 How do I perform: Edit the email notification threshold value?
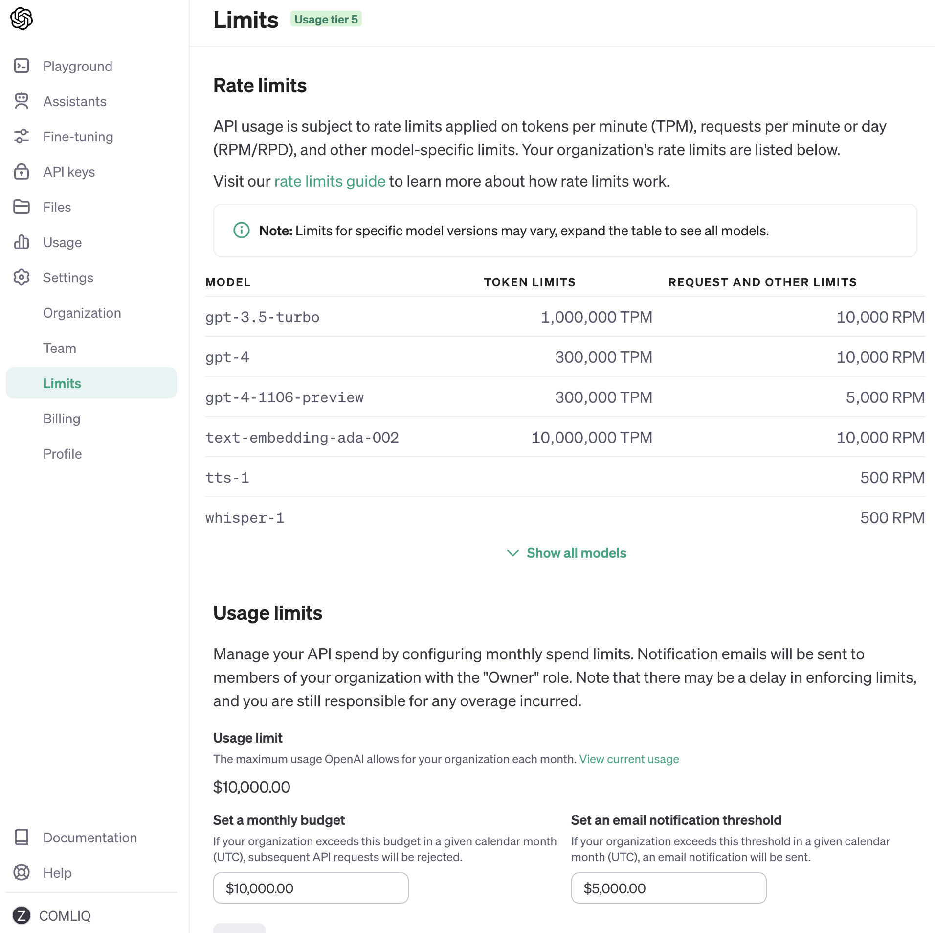pyautogui.click(x=668, y=888)
